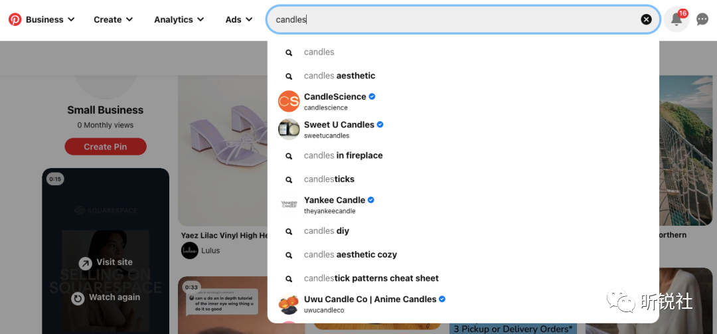
Task: Click into the search input field
Action: (x=451, y=19)
